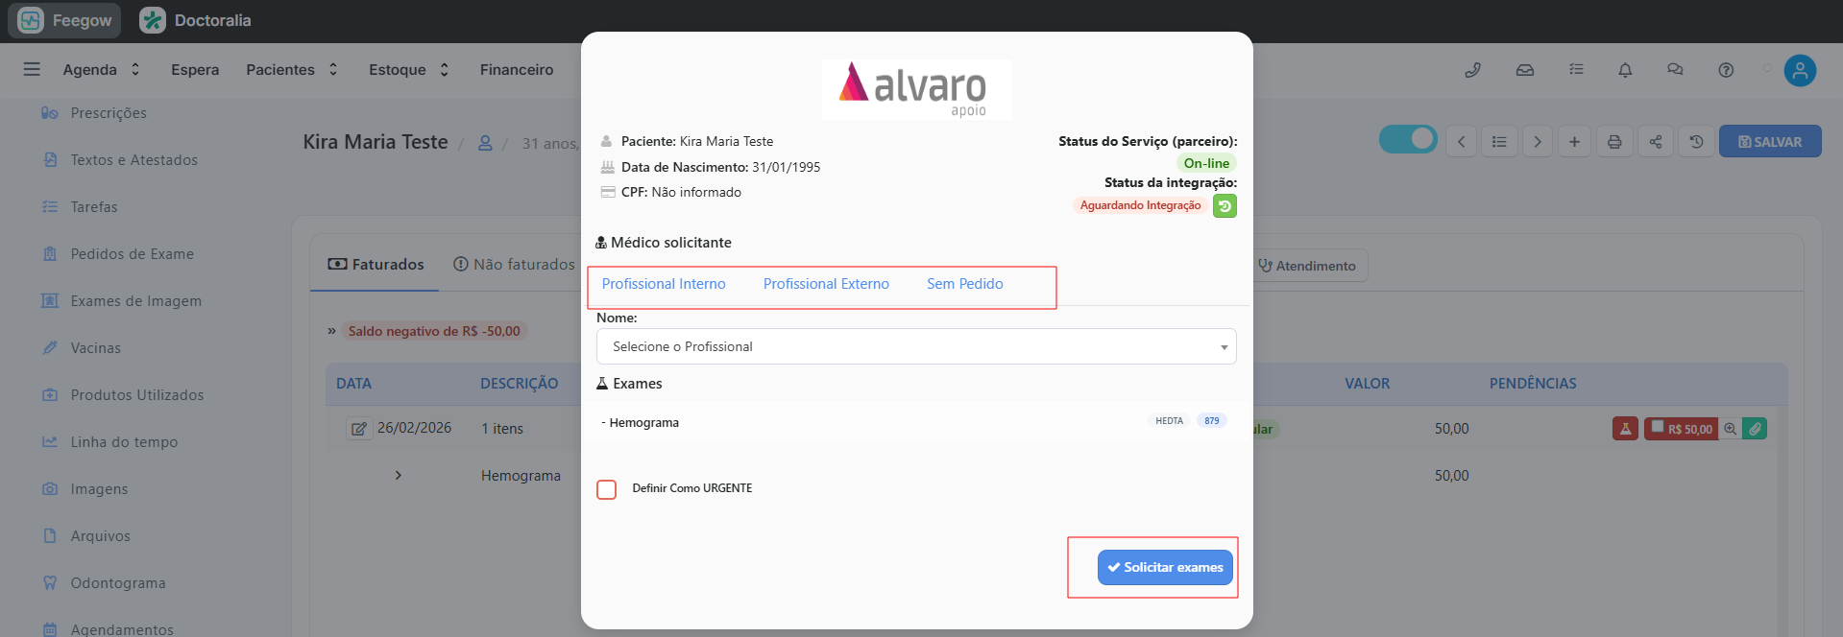Viewport: 1843px width, 637px height.
Task: Open the help question mark icon
Action: [1726, 70]
